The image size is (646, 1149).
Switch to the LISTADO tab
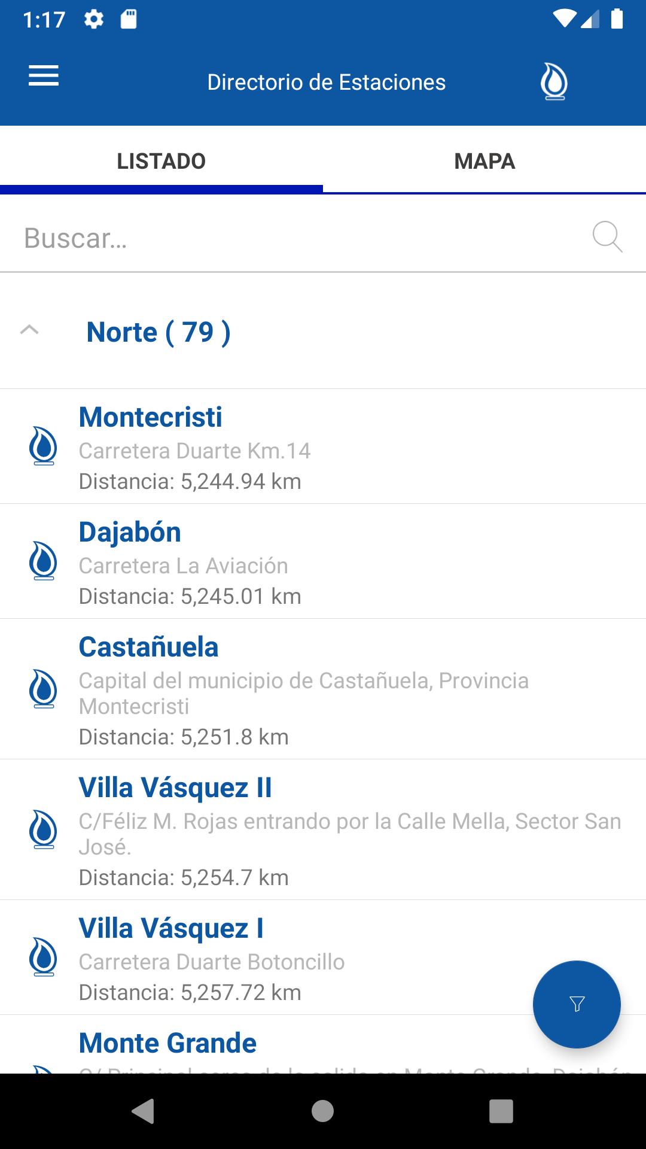[x=161, y=161]
